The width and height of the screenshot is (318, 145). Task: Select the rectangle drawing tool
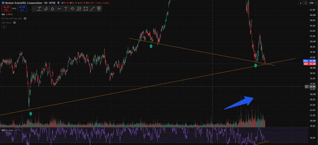[86, 9]
